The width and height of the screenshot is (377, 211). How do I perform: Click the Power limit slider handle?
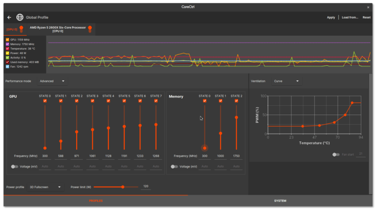pos(122,187)
